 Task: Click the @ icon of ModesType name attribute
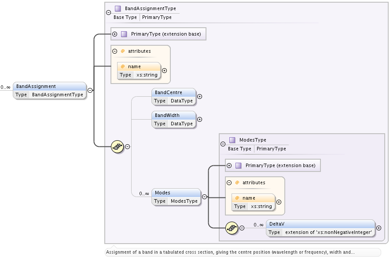(237, 198)
